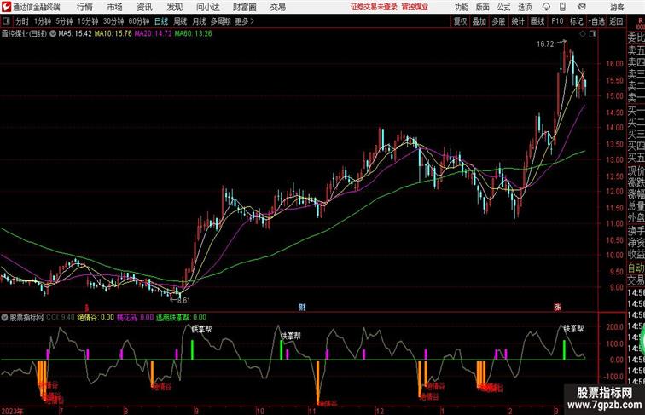Switch to 5分钟 period tab
Screen dimensions: 645x415
pyautogui.click(x=64, y=21)
